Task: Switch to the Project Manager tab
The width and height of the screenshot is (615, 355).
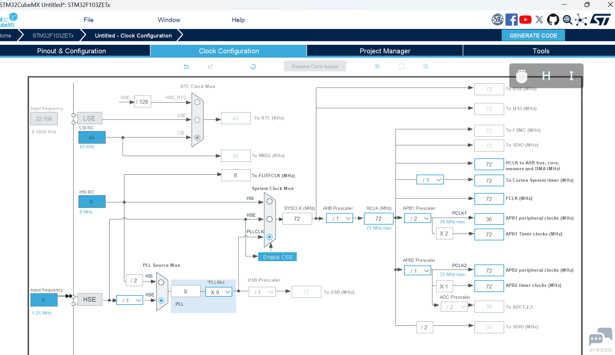Action: coord(385,51)
